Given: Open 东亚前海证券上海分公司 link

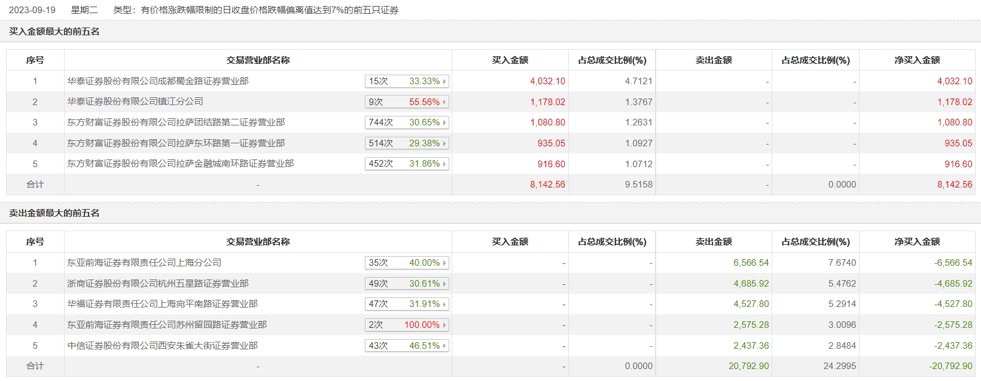Looking at the screenshot, I should pos(144,263).
